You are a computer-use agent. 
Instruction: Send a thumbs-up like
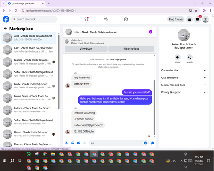tap(152, 143)
